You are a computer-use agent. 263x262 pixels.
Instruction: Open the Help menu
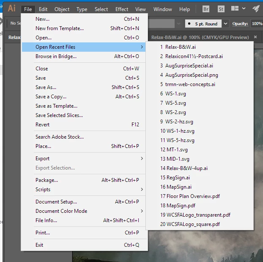coord(184,9)
